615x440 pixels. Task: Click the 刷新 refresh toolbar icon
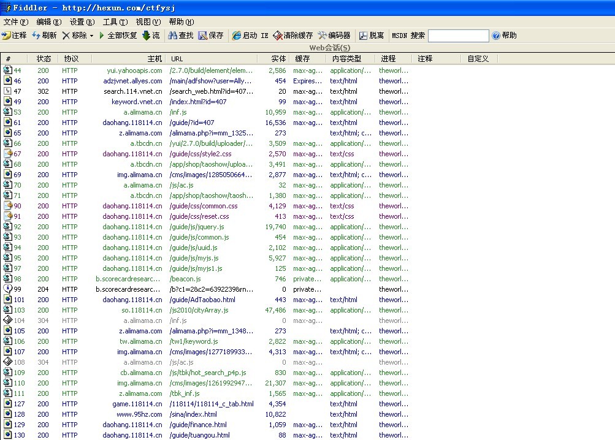tap(36, 36)
